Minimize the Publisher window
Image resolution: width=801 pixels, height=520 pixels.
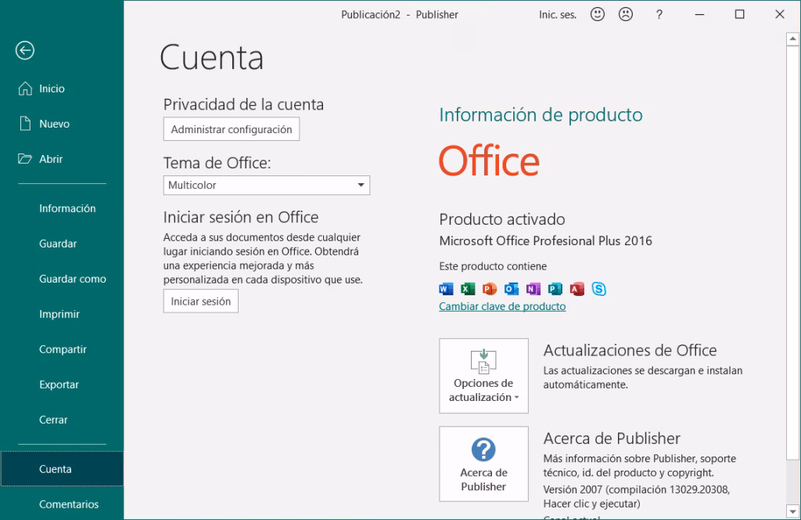click(x=699, y=14)
